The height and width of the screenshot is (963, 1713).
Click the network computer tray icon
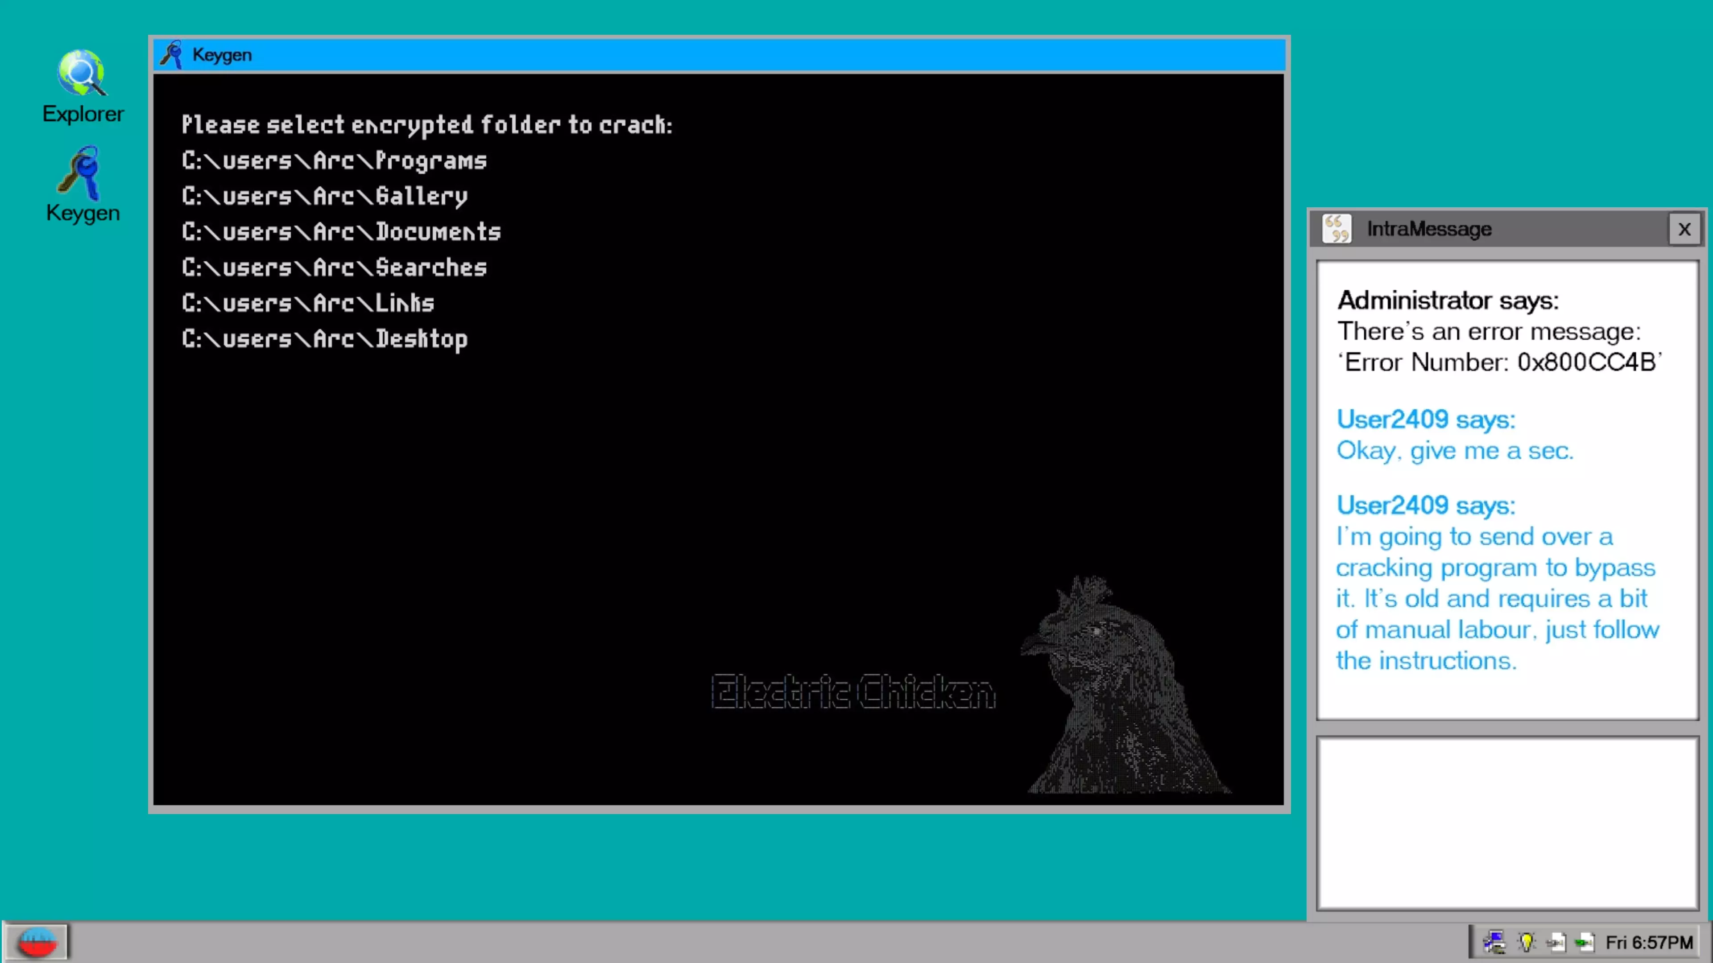point(1494,942)
